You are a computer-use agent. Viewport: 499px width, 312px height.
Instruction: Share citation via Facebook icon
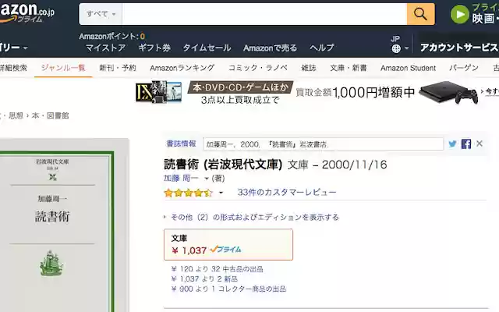click(466, 144)
